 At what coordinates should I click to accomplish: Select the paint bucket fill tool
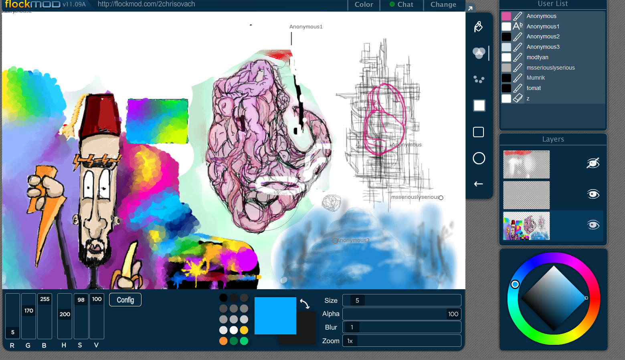tap(478, 27)
